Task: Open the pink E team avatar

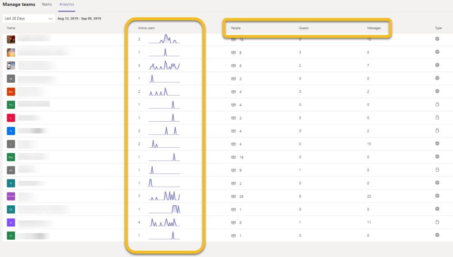Action: [x=11, y=118]
